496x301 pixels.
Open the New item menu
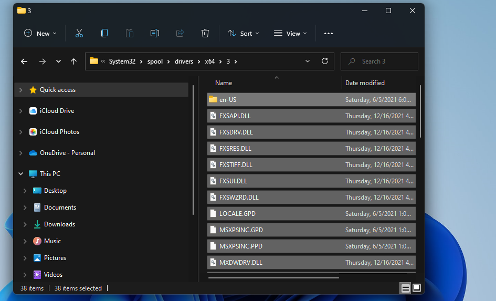[x=40, y=33]
